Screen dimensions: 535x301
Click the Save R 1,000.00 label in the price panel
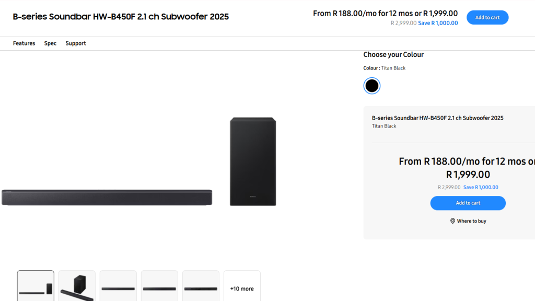pyautogui.click(x=481, y=187)
